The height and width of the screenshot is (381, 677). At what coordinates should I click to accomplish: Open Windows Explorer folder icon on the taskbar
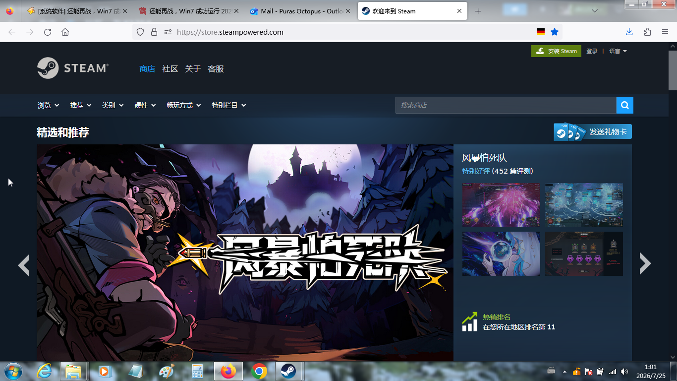73,371
